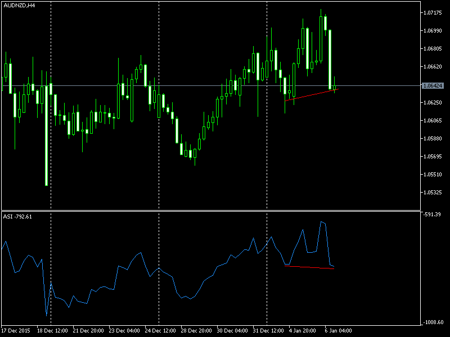
Task: Click the 1.06065 price axis label
Action: point(433,121)
